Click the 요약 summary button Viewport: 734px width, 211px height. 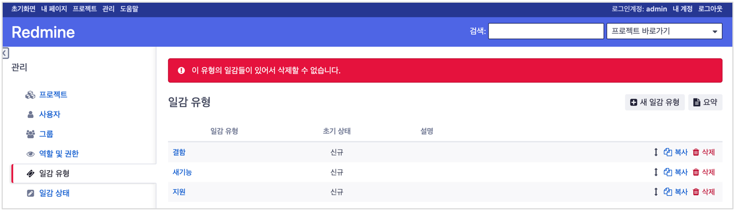[705, 102]
